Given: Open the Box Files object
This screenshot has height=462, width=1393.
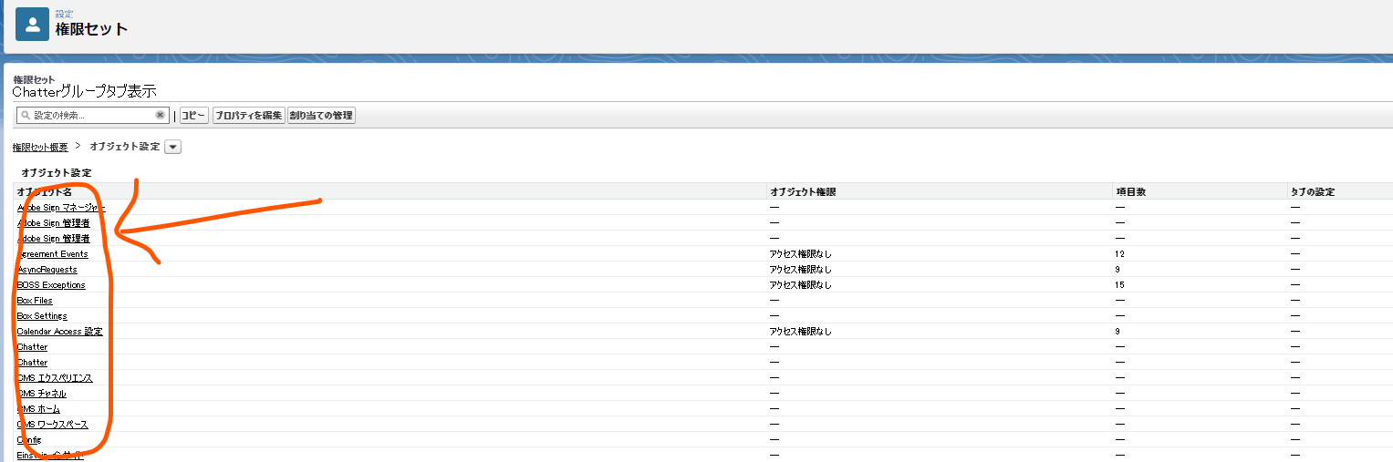Looking at the screenshot, I should (36, 301).
